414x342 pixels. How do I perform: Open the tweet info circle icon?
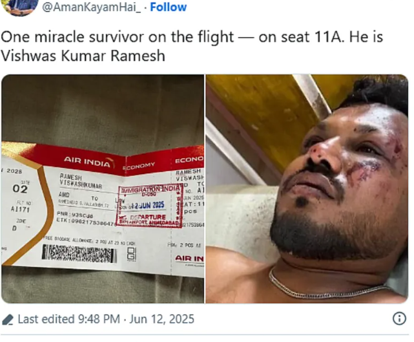point(399,319)
